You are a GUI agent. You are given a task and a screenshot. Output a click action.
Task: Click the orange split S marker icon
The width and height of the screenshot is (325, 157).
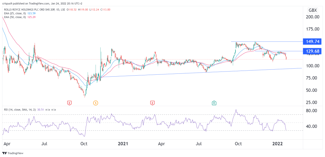click(96, 103)
